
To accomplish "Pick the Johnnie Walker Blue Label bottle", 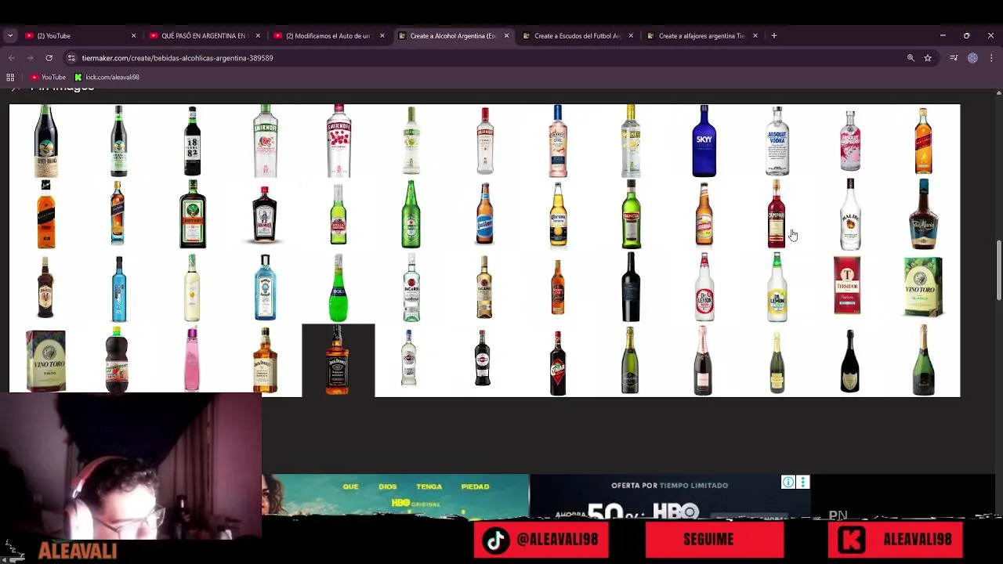I will coord(118,214).
